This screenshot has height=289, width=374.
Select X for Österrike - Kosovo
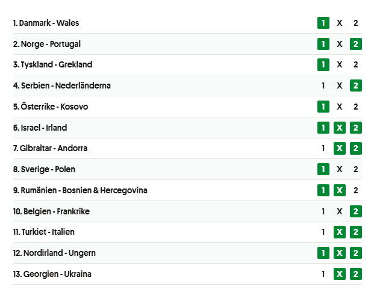point(340,107)
